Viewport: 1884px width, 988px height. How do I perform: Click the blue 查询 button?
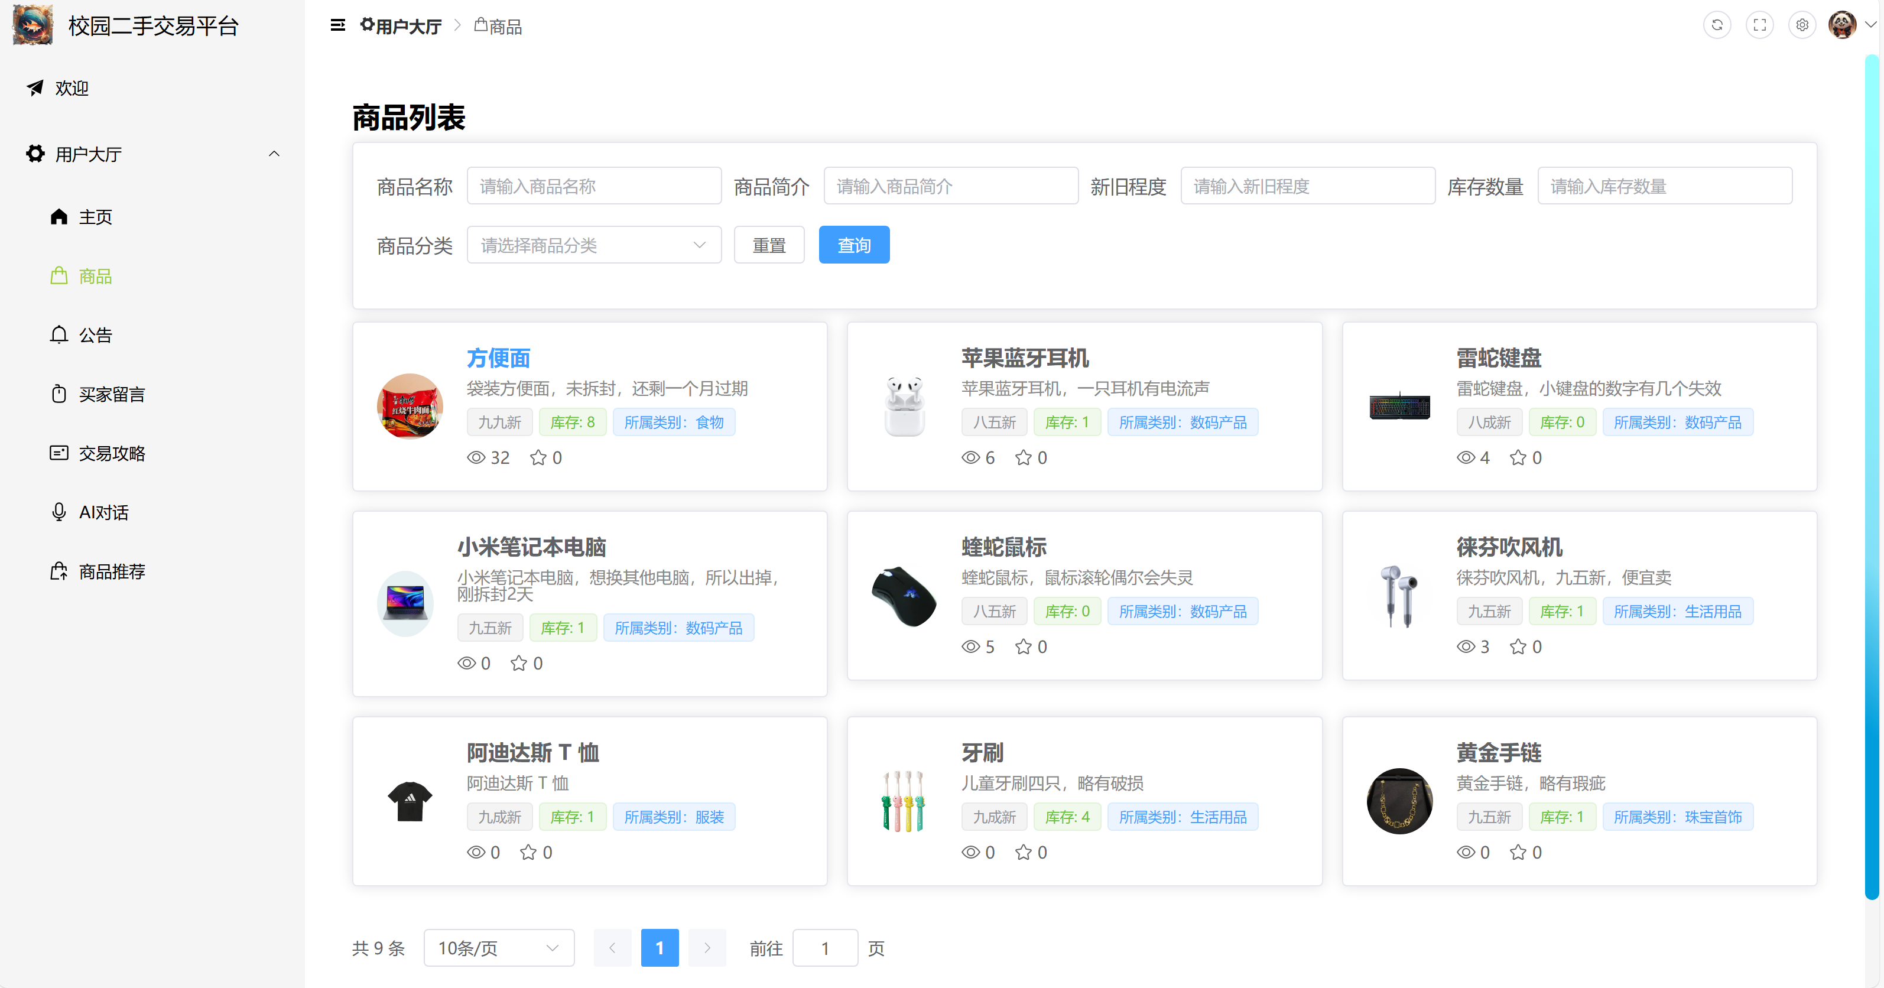tap(853, 245)
